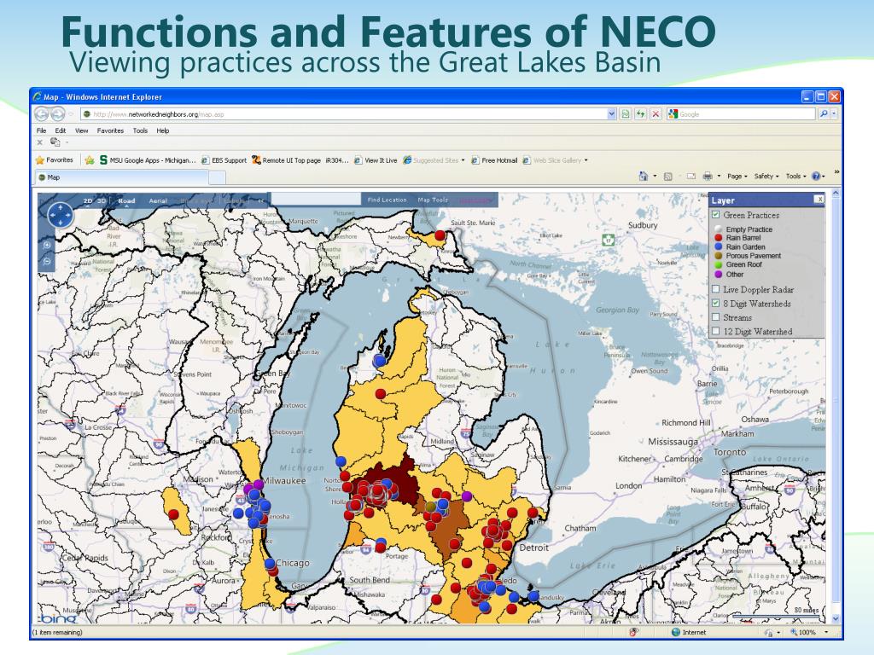Switch map to 3D mode
874x655 pixels.
pos(102,200)
